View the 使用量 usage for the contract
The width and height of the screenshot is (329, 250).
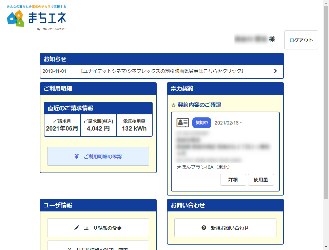(260, 180)
